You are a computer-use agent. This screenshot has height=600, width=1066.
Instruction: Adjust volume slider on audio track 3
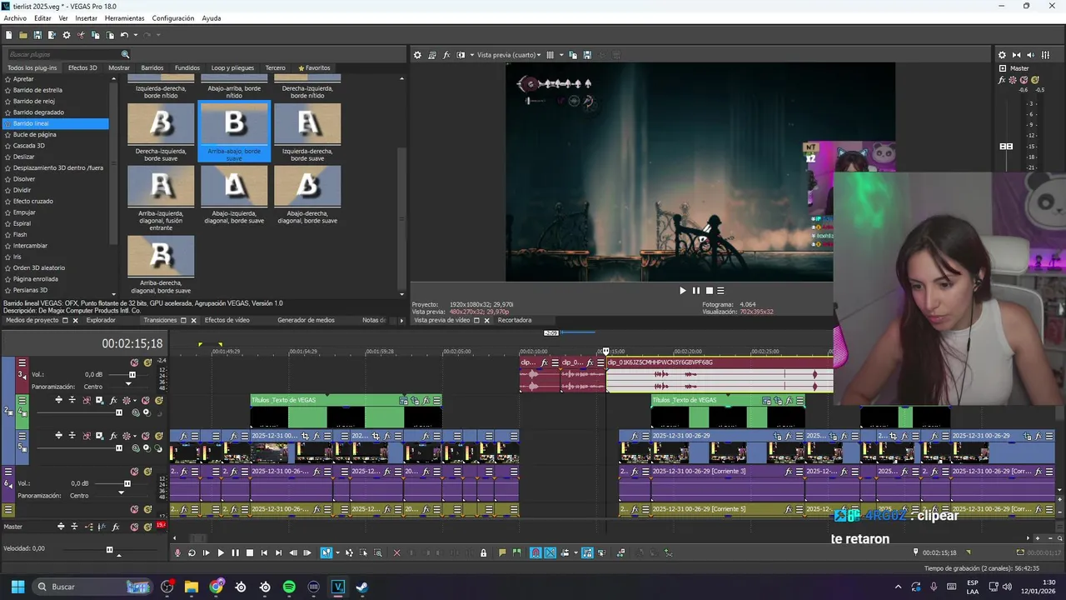[132, 375]
